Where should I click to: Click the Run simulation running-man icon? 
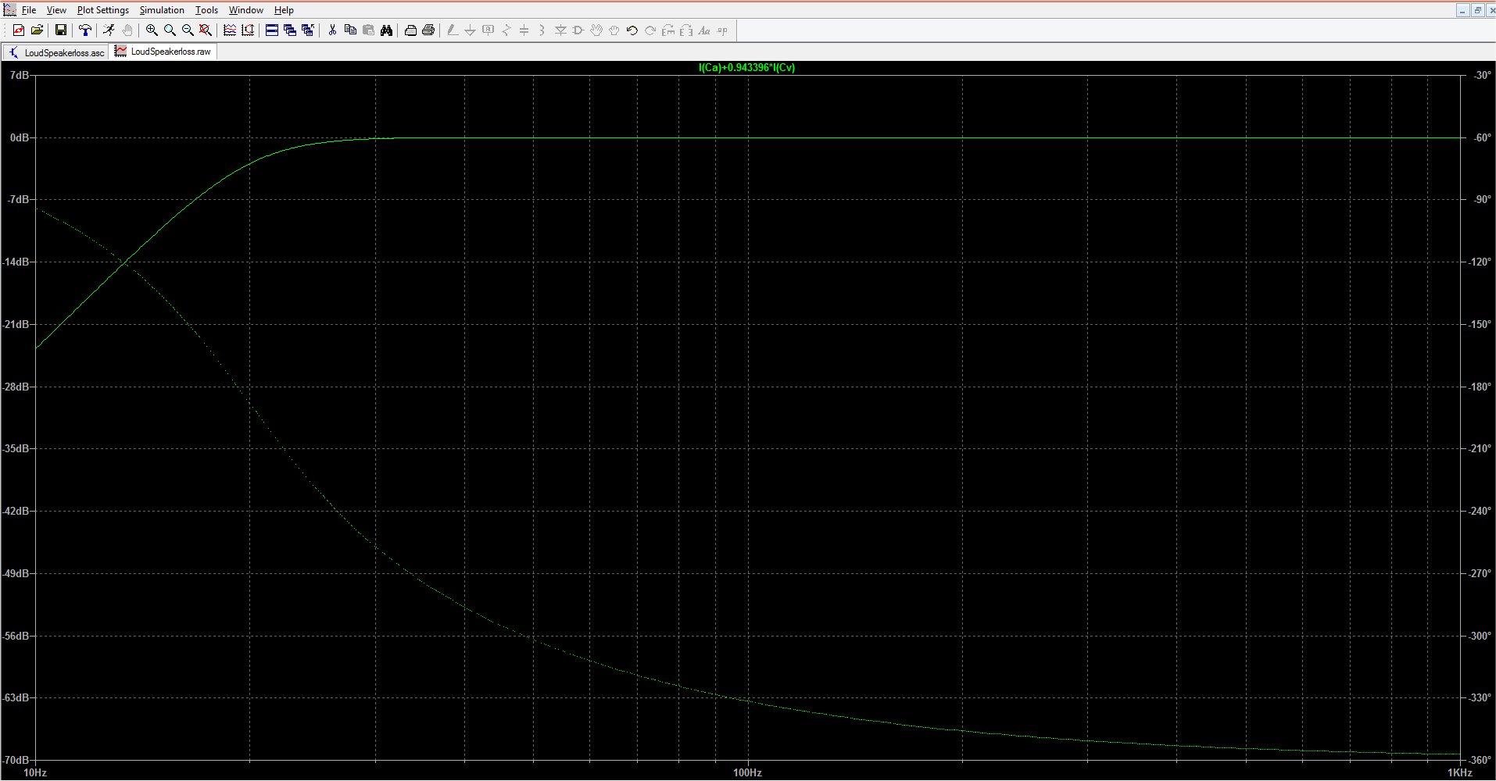109,30
